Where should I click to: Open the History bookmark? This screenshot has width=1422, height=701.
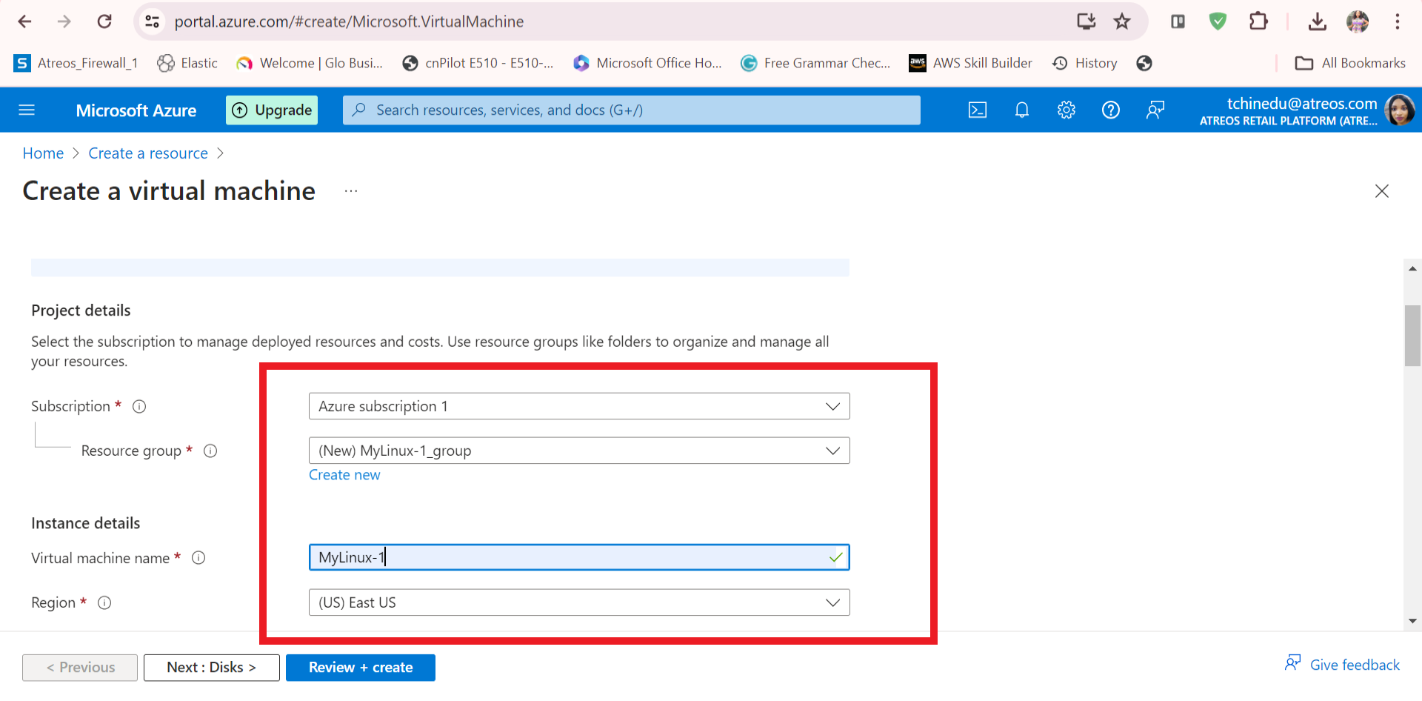coord(1084,63)
